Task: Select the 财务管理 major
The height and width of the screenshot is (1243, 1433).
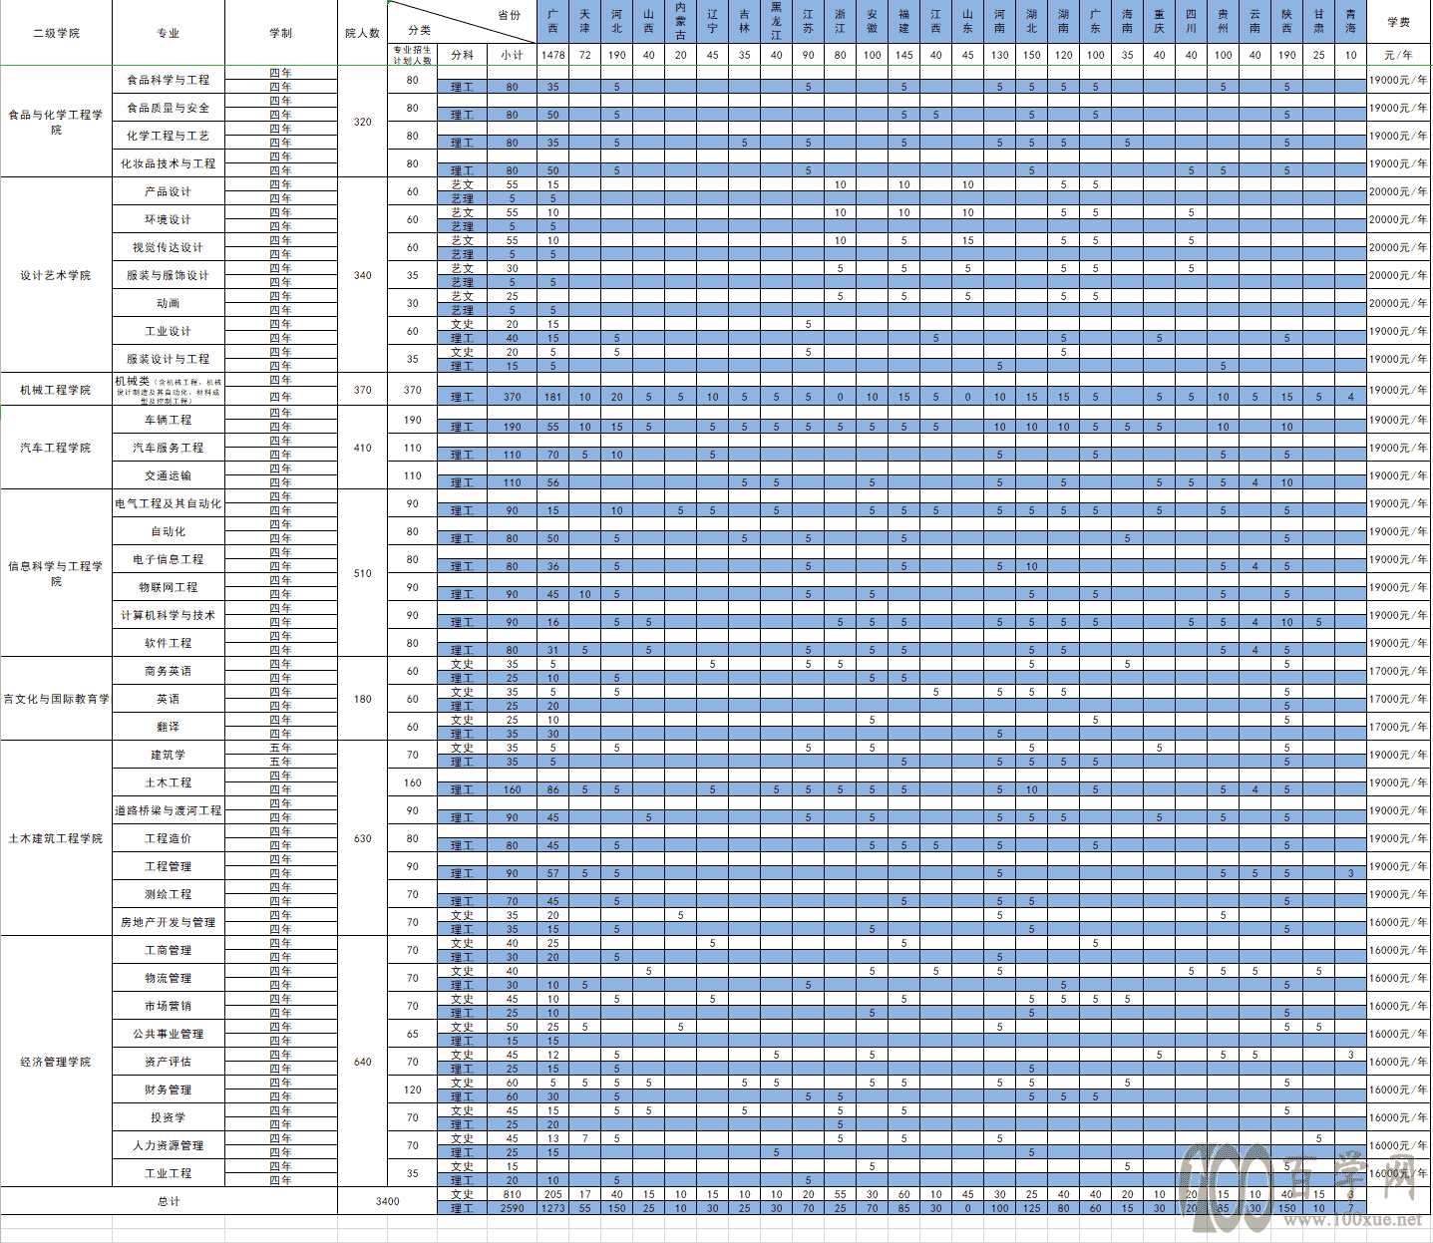Action: [169, 1089]
